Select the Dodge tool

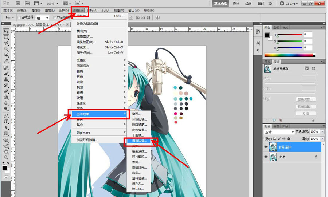[6, 109]
